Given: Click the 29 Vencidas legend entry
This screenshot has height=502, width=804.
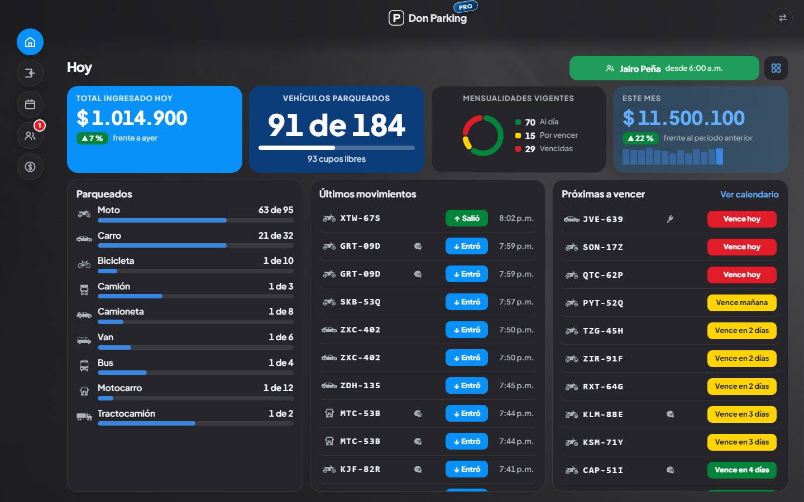Looking at the screenshot, I should point(544,149).
